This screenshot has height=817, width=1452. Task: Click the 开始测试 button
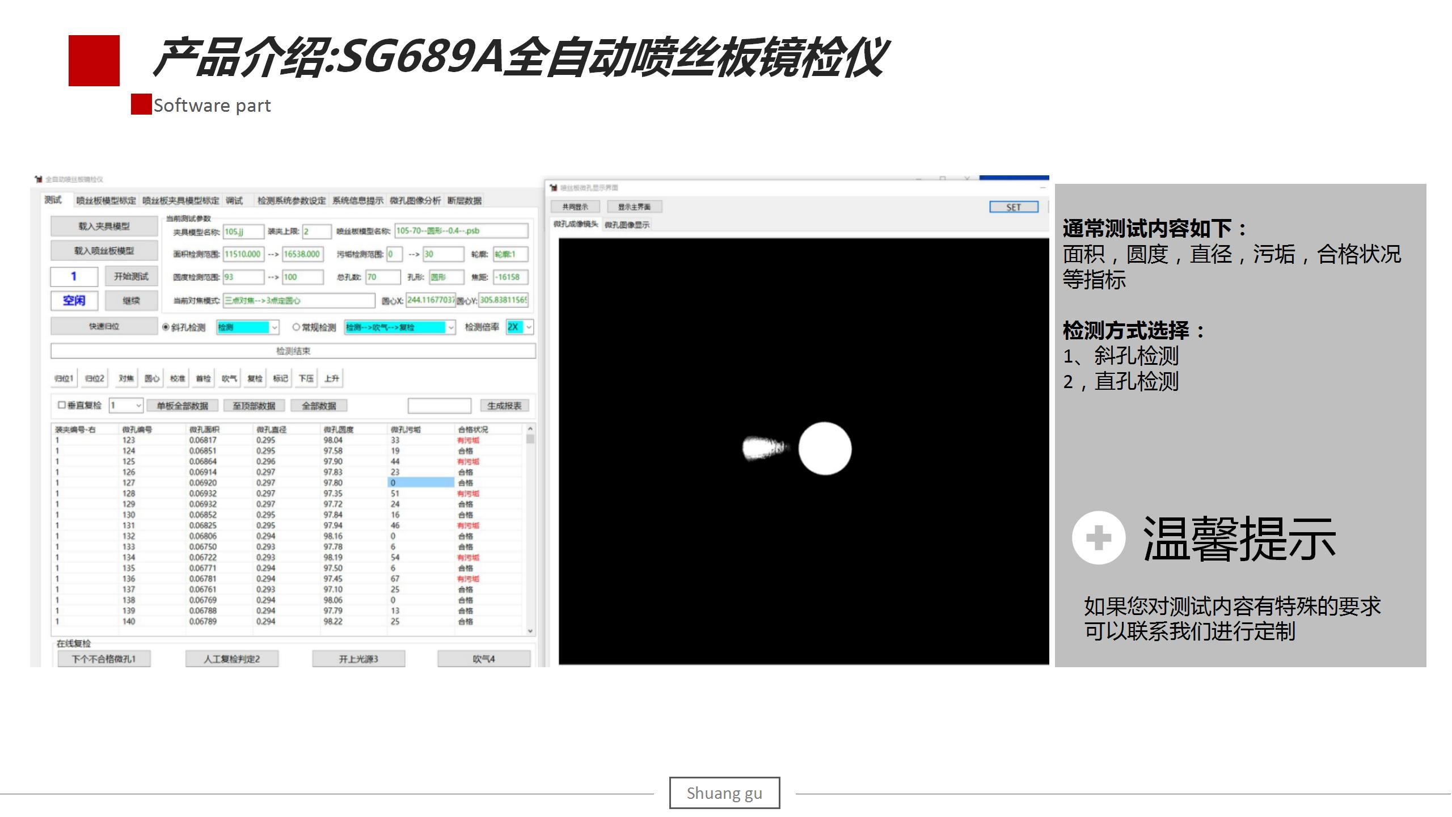coord(131,276)
